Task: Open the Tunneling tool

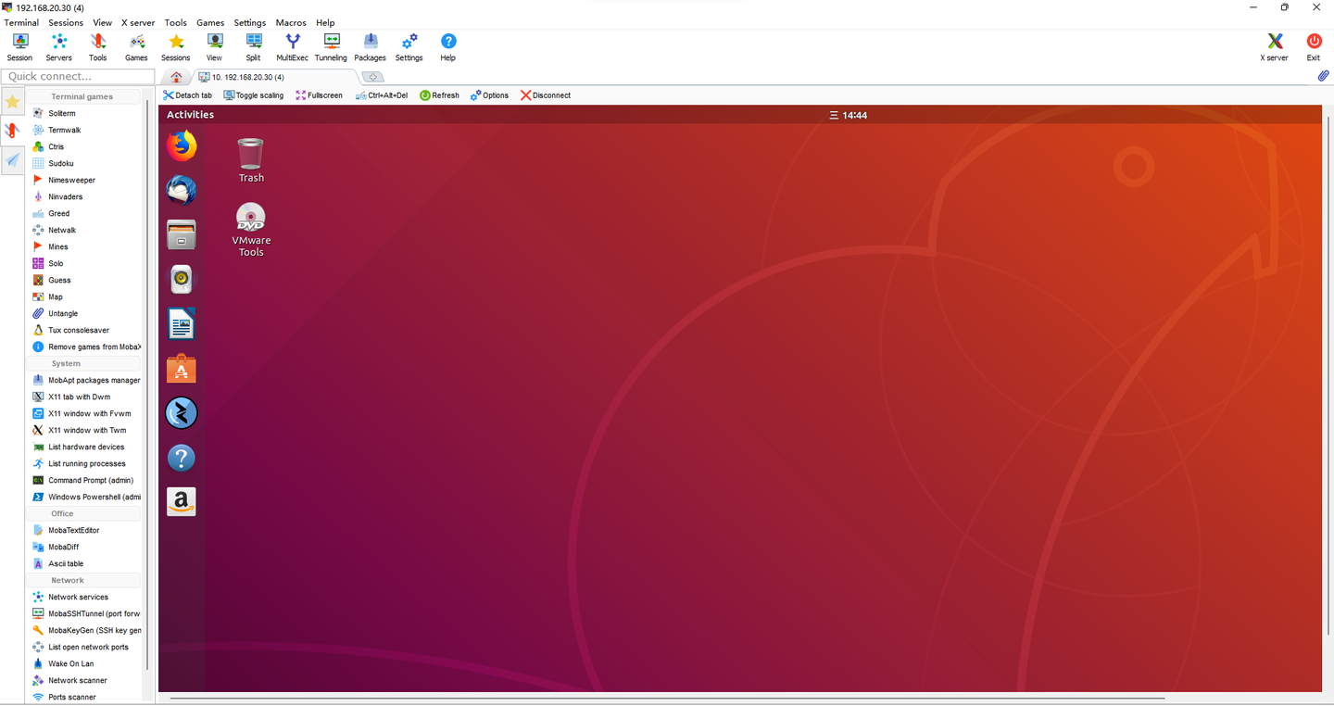Action: point(331,44)
